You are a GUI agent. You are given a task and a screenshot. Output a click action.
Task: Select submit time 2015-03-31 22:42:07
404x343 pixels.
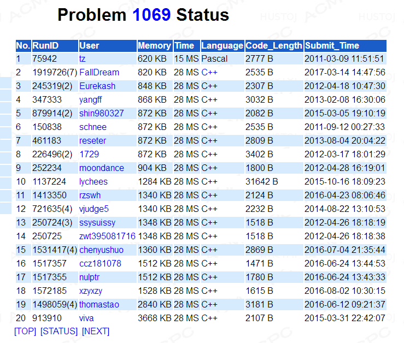[x=346, y=318]
